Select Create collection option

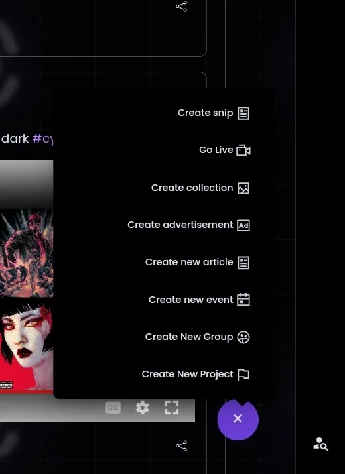coord(200,188)
